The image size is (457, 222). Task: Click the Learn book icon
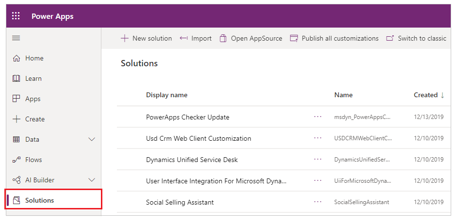(16, 78)
